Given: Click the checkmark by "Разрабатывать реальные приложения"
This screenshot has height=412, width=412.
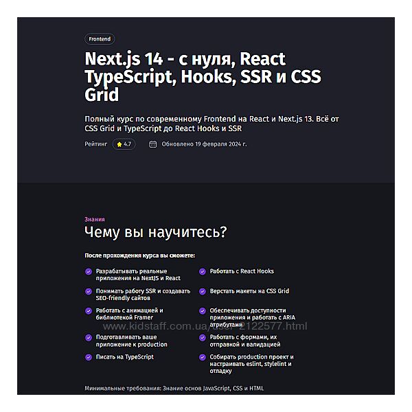Looking at the screenshot, I should (88, 271).
